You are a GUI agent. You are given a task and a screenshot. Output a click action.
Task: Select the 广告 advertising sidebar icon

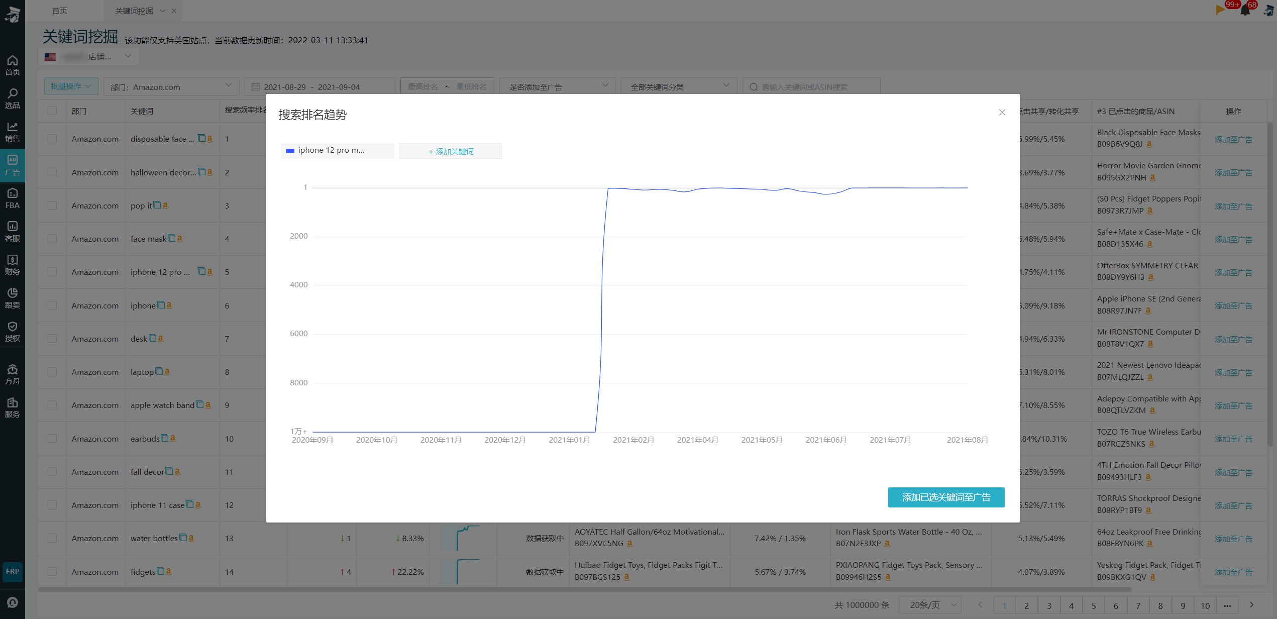[x=13, y=165]
